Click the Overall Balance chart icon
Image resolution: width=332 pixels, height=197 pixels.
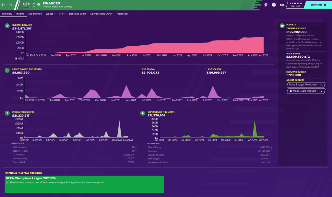point(7,26)
